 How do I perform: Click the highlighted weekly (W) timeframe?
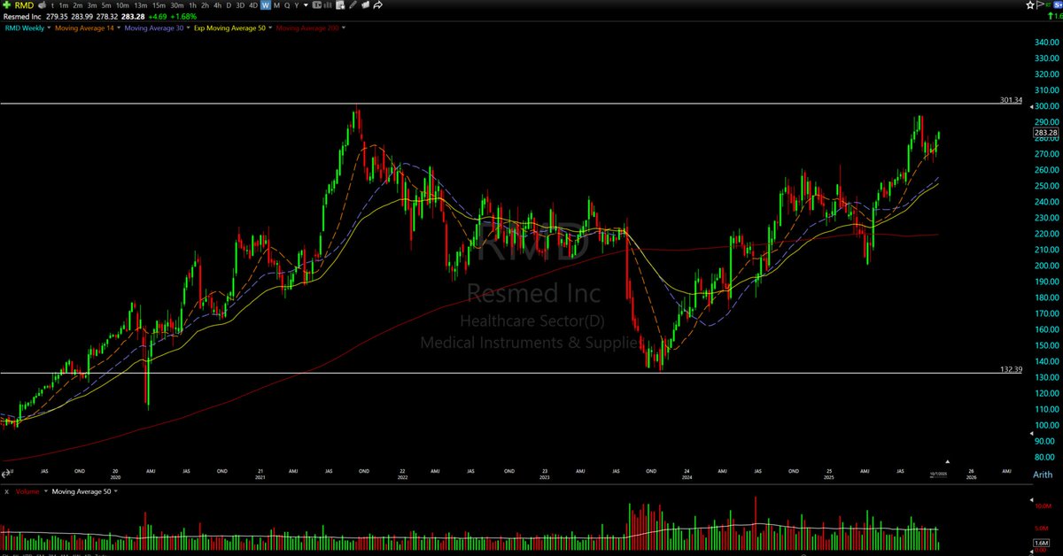pyautogui.click(x=266, y=5)
